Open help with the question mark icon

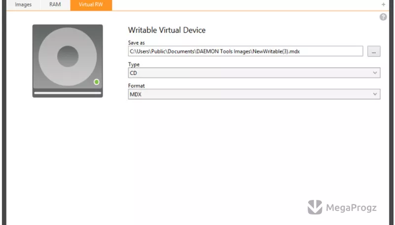coord(383,17)
